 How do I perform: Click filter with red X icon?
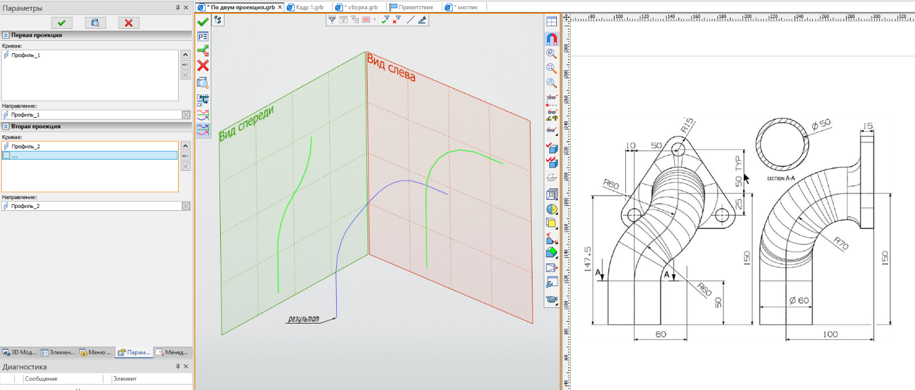(397, 20)
